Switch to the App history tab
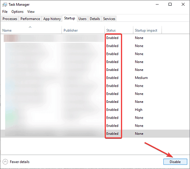 [x=52, y=19]
